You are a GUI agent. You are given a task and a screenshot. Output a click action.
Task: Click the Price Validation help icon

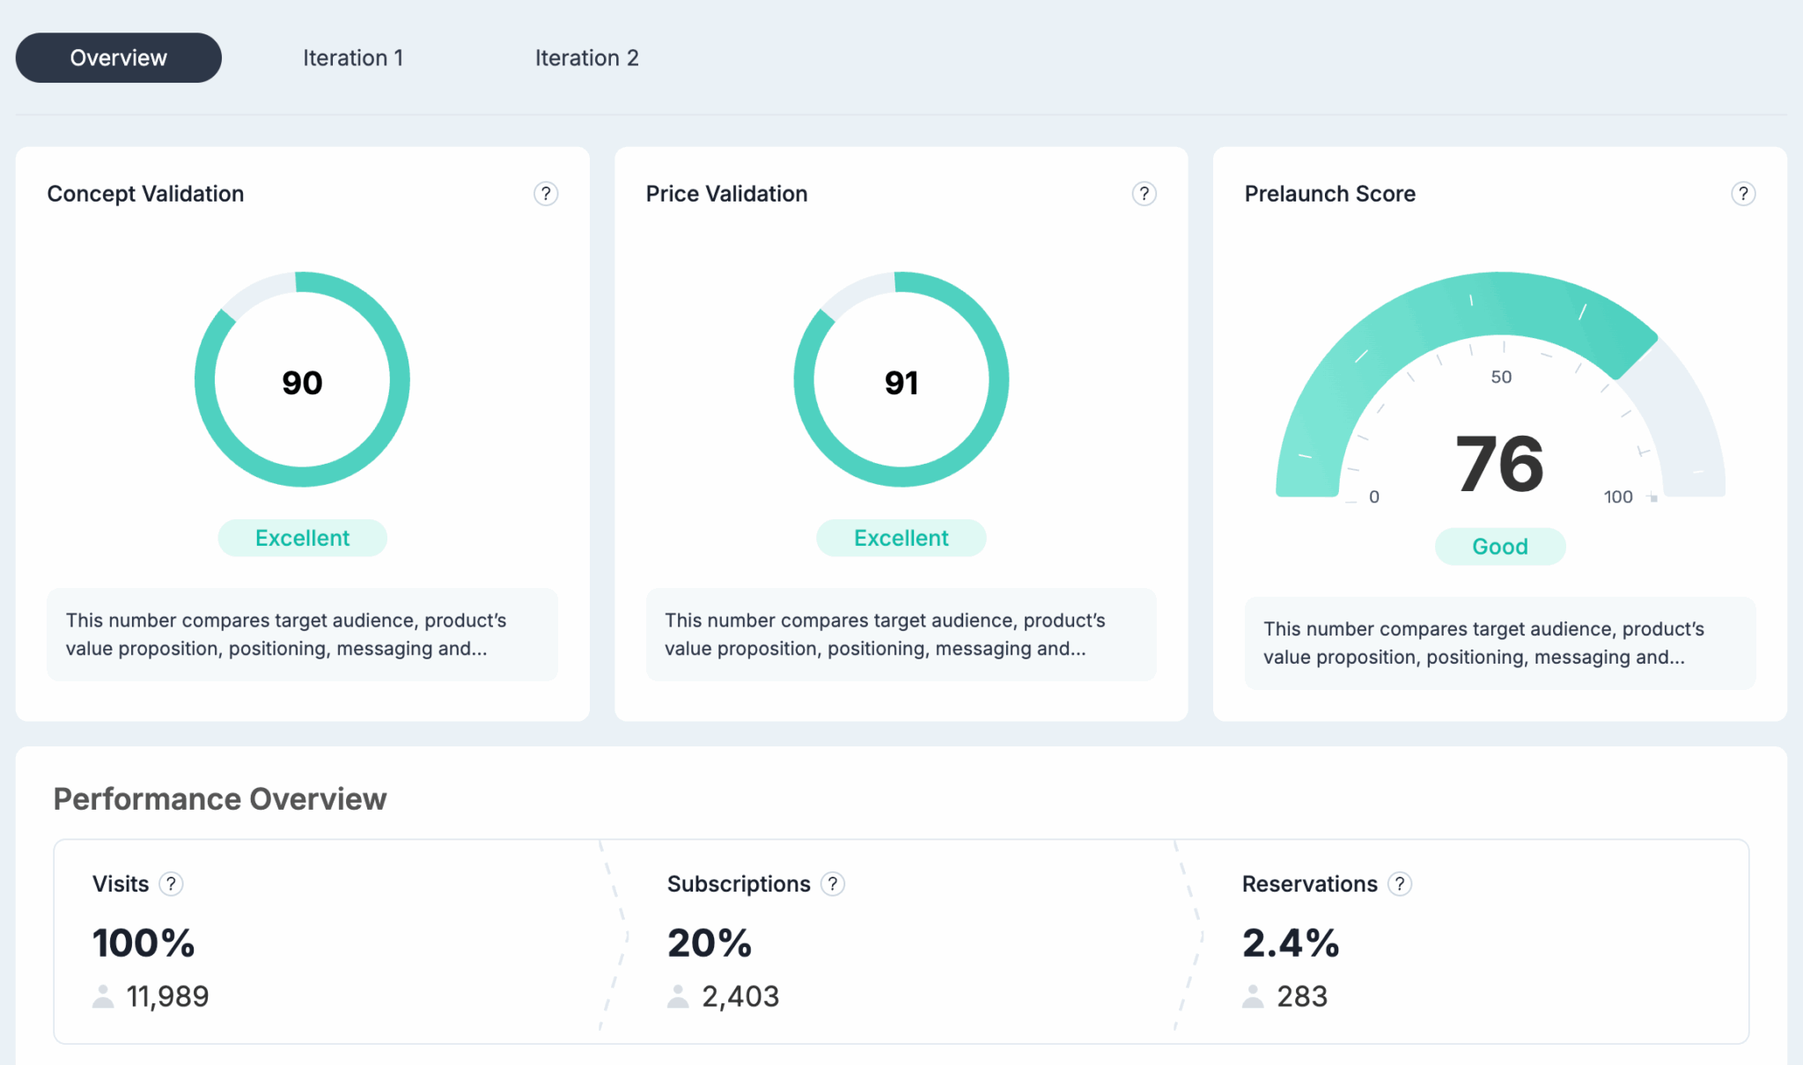click(x=1144, y=194)
